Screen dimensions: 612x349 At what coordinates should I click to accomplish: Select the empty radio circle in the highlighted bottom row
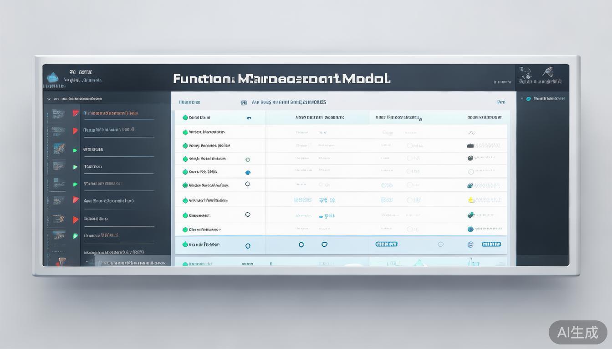[x=248, y=246]
